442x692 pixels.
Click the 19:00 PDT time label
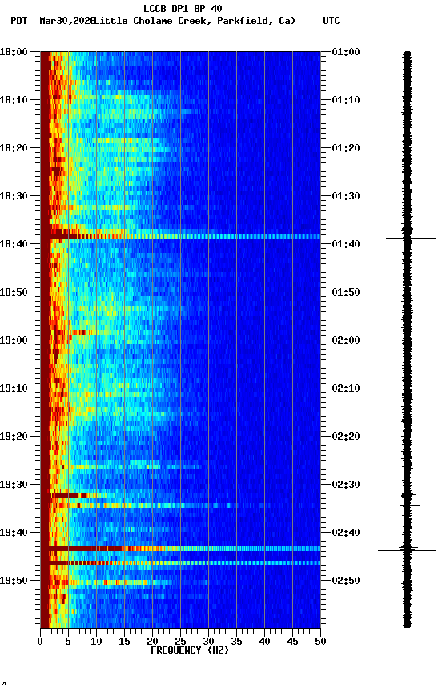tap(14, 340)
